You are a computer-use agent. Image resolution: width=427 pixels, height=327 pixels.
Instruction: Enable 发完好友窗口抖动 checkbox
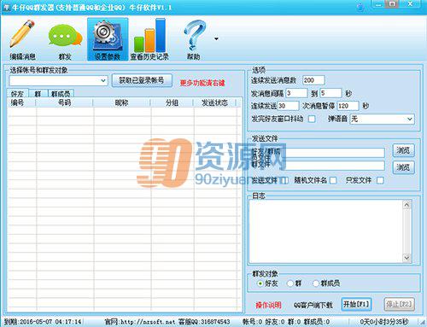click(312, 119)
